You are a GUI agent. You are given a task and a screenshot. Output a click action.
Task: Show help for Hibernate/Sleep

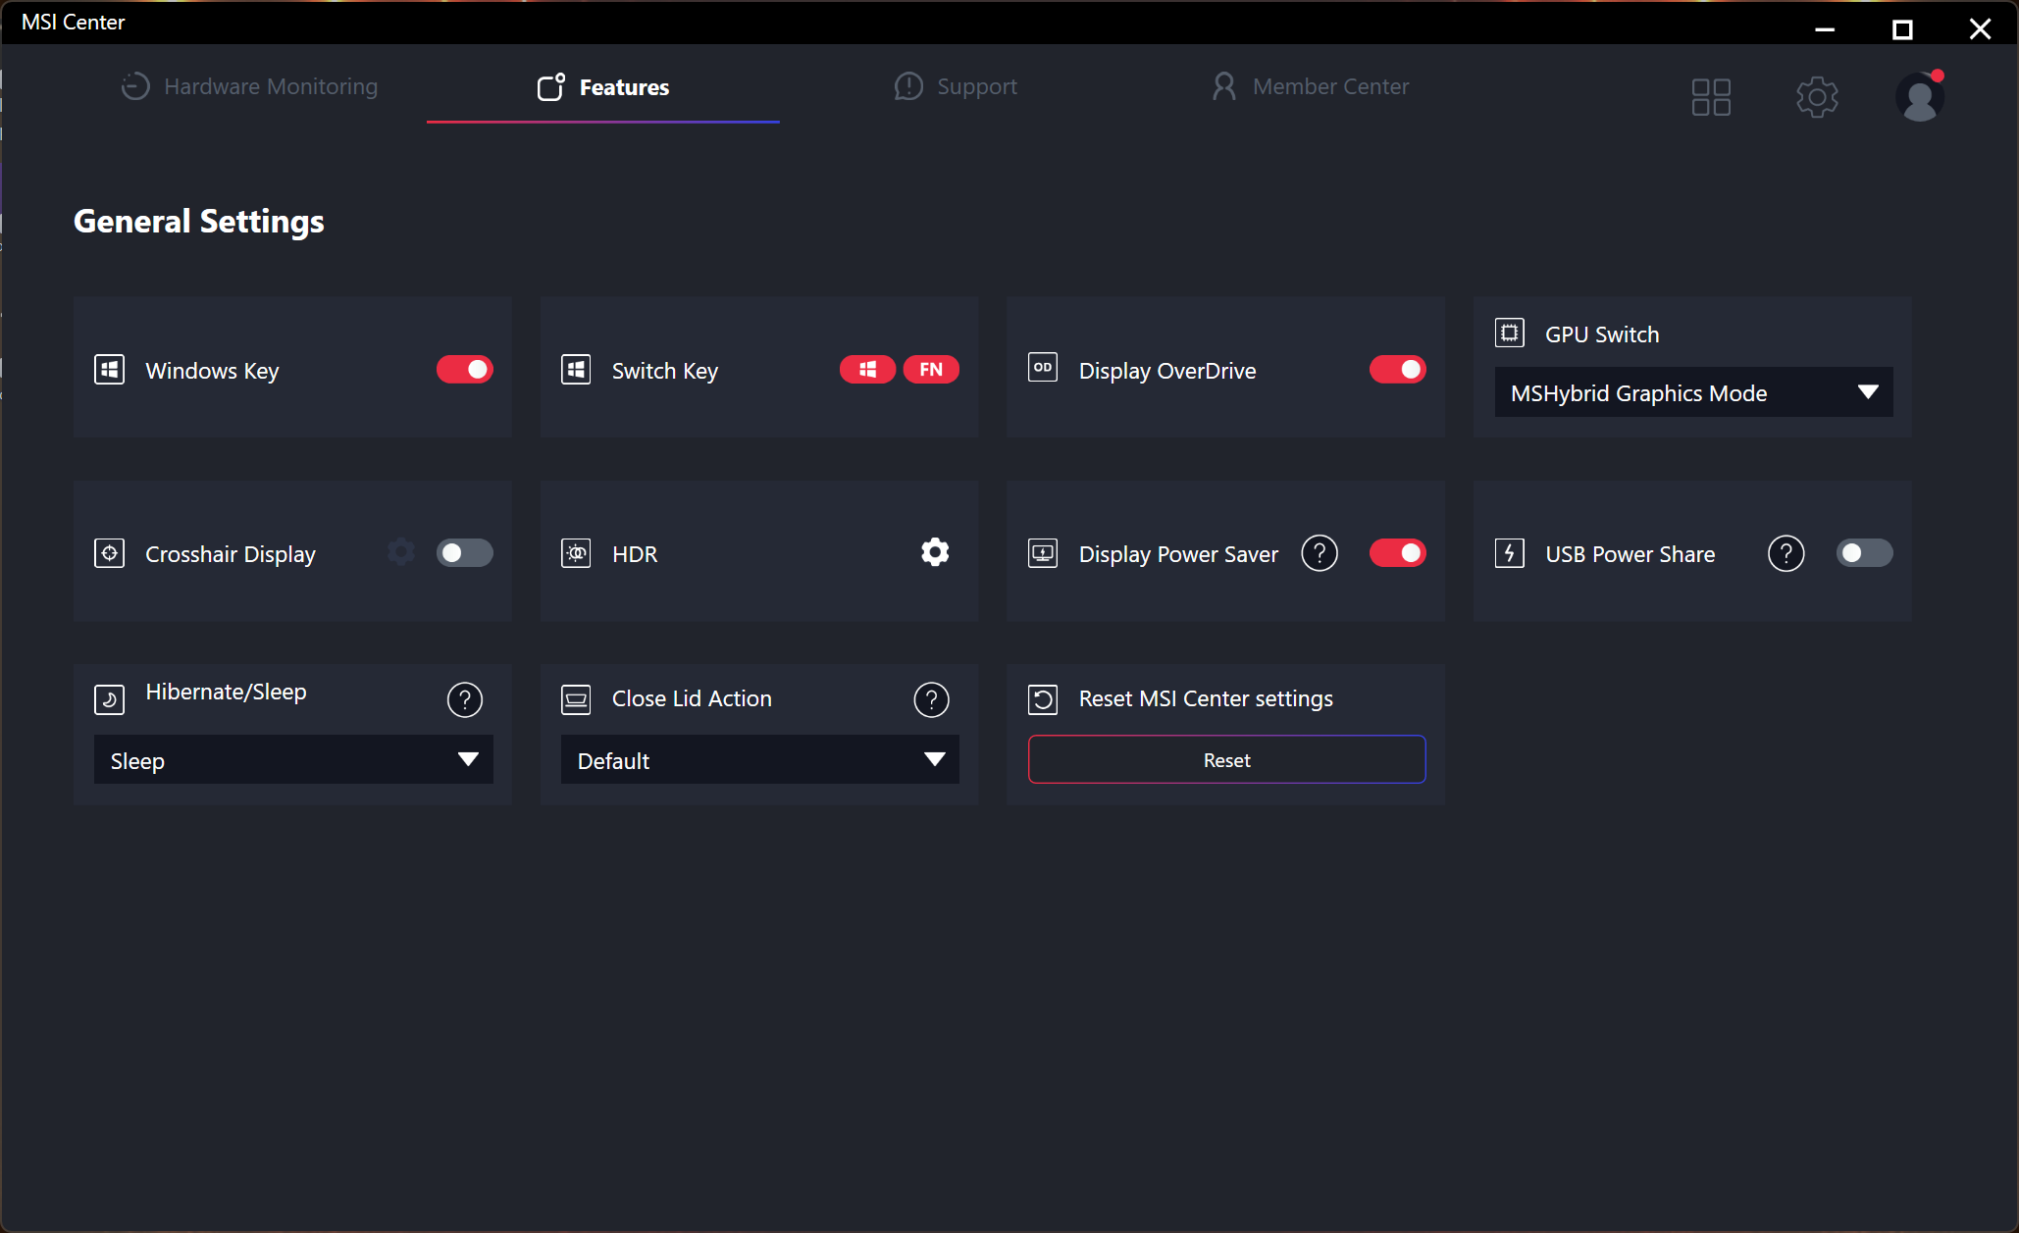(x=465, y=699)
